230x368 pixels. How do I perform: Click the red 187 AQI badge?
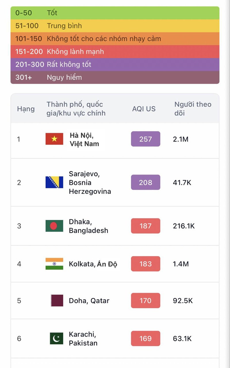(145, 226)
